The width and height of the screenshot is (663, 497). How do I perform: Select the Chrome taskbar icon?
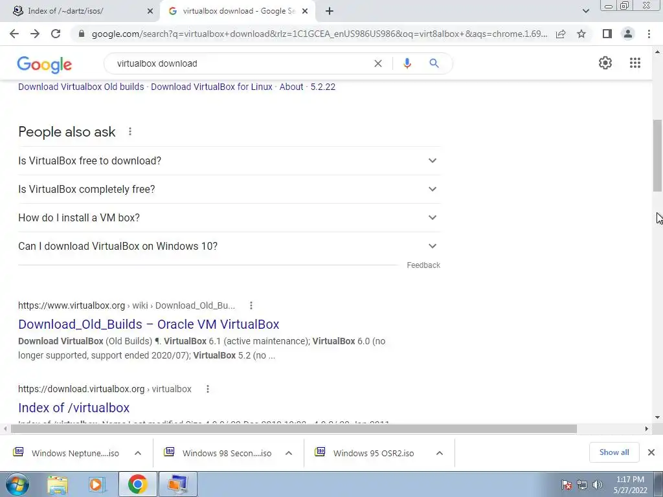pos(137,484)
